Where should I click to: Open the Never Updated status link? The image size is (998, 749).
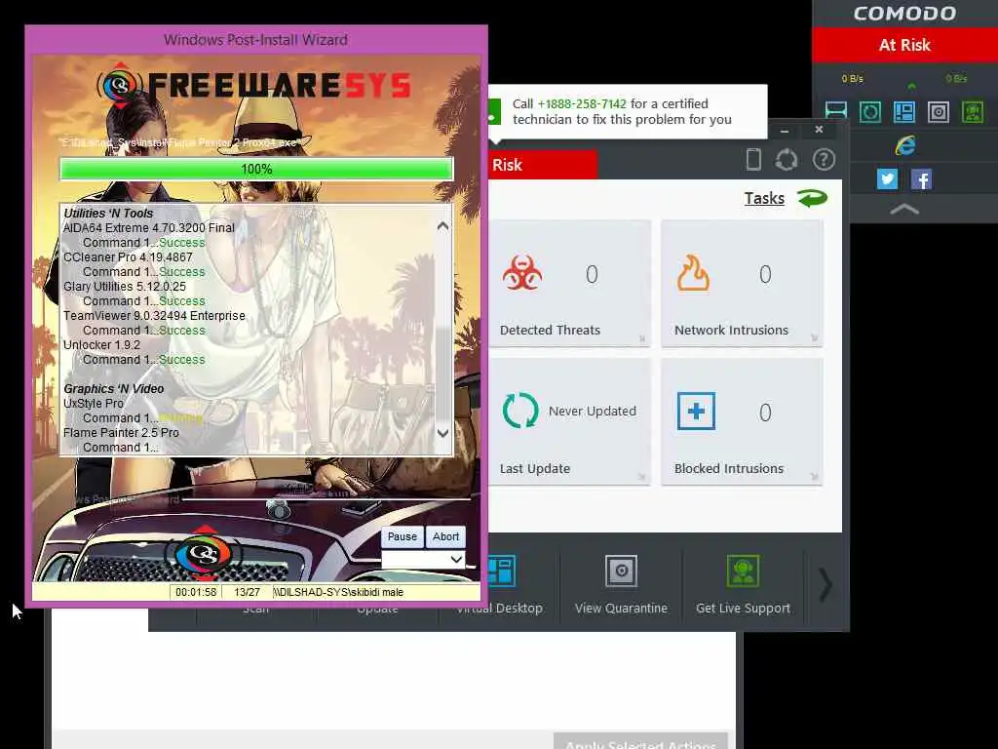pos(593,411)
